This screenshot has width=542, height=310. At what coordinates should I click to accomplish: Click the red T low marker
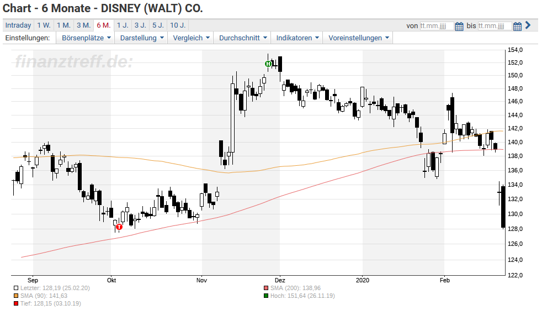tap(119, 227)
